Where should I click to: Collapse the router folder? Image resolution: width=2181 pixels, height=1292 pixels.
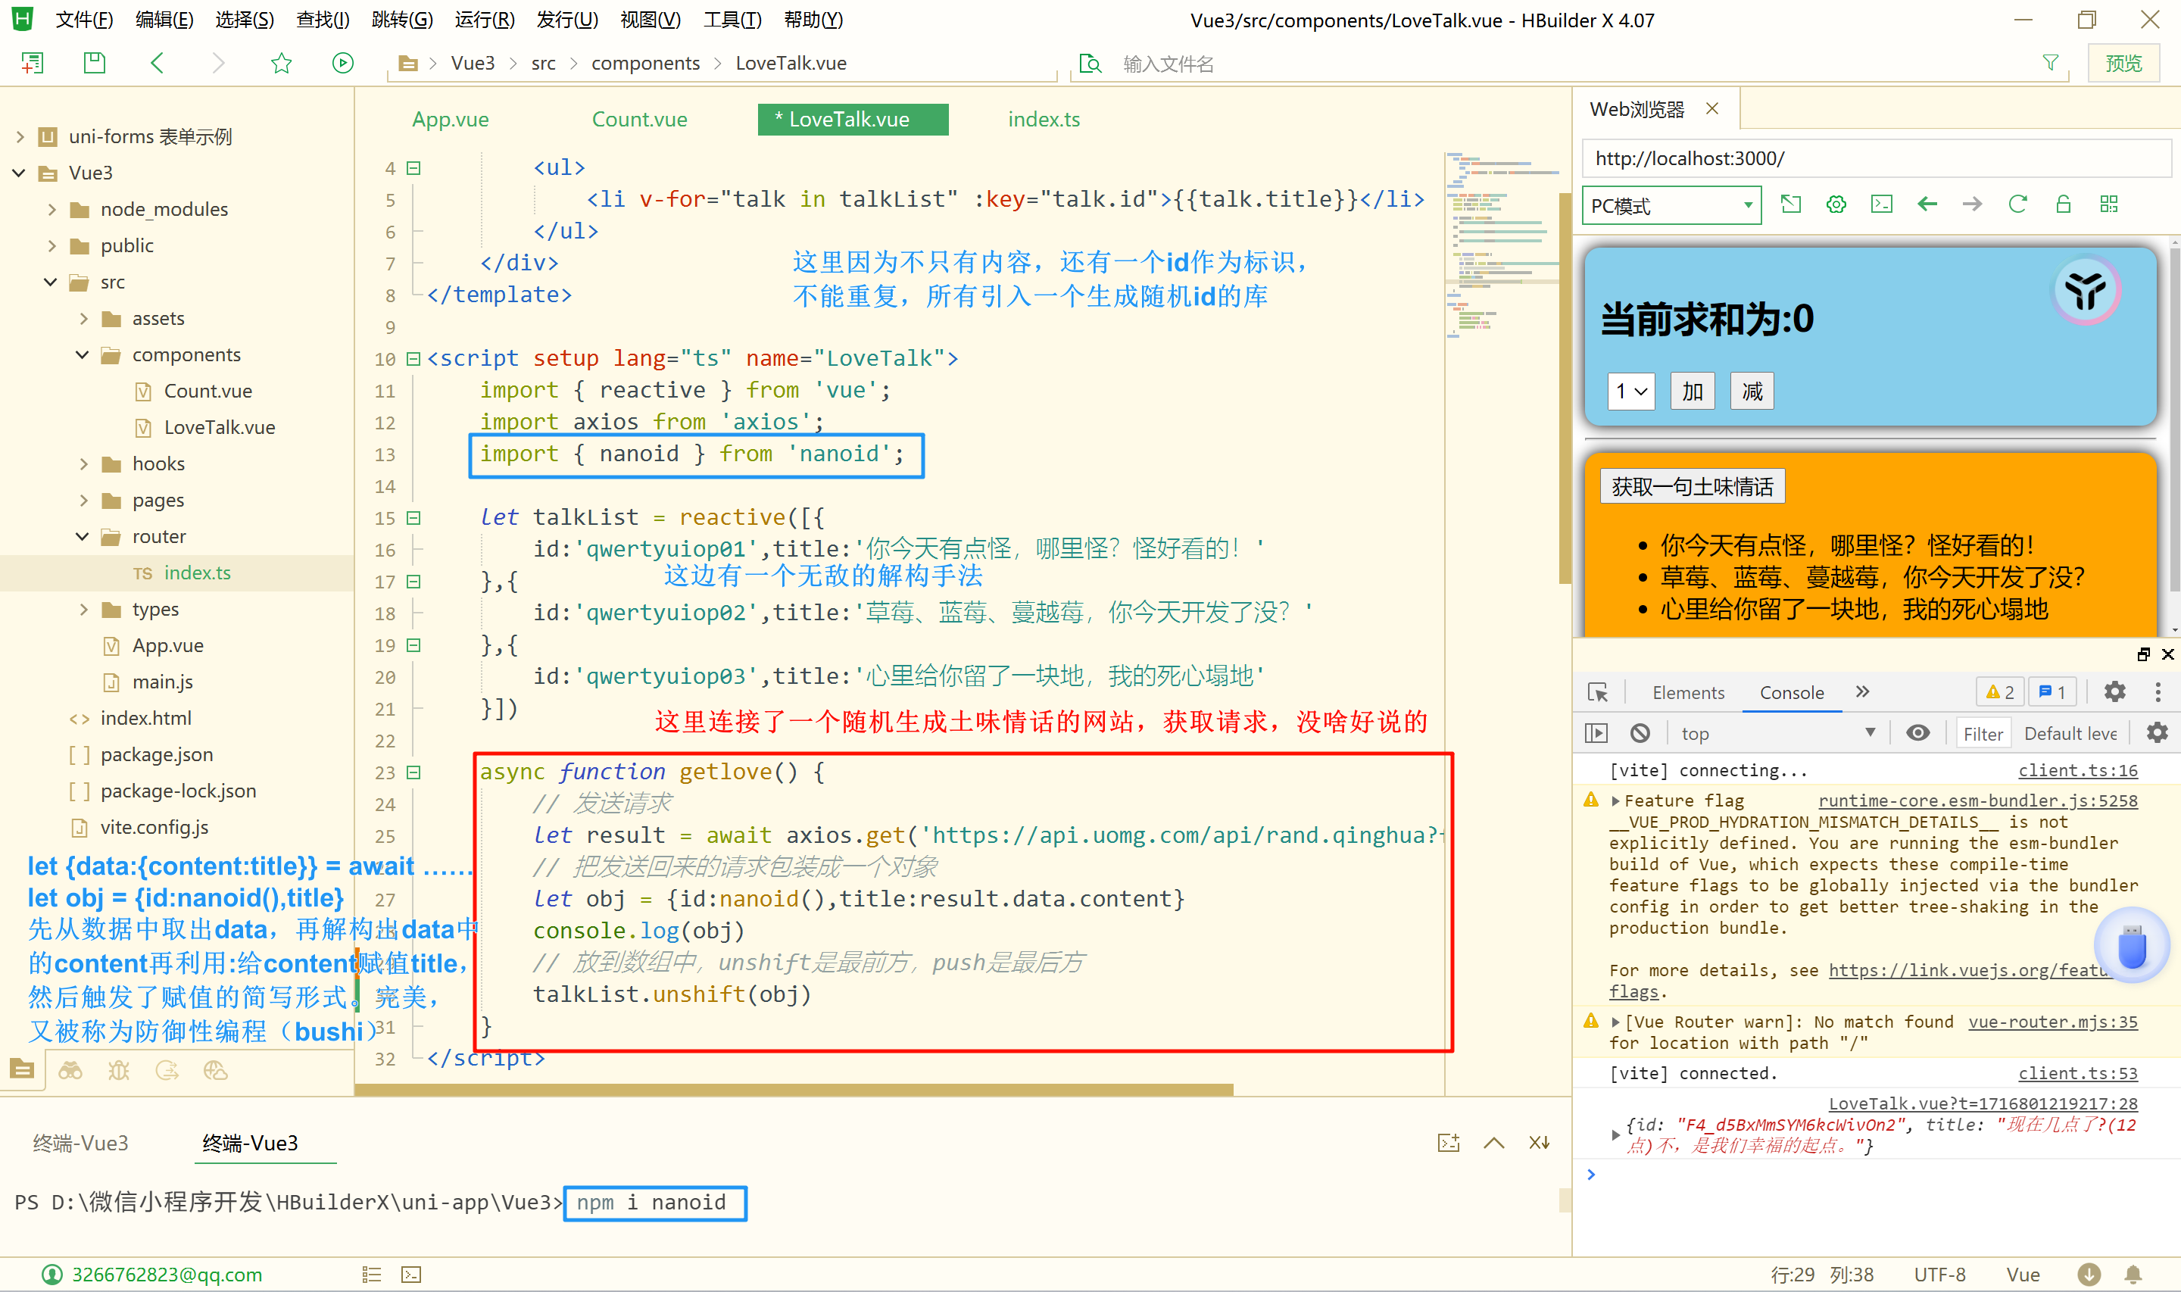[83, 536]
